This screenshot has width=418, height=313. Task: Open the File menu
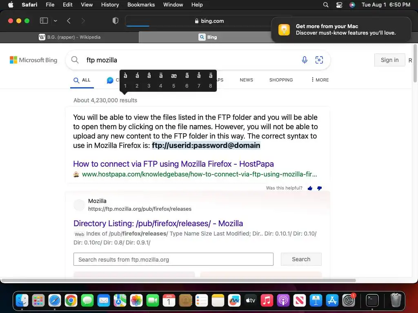[x=50, y=4]
